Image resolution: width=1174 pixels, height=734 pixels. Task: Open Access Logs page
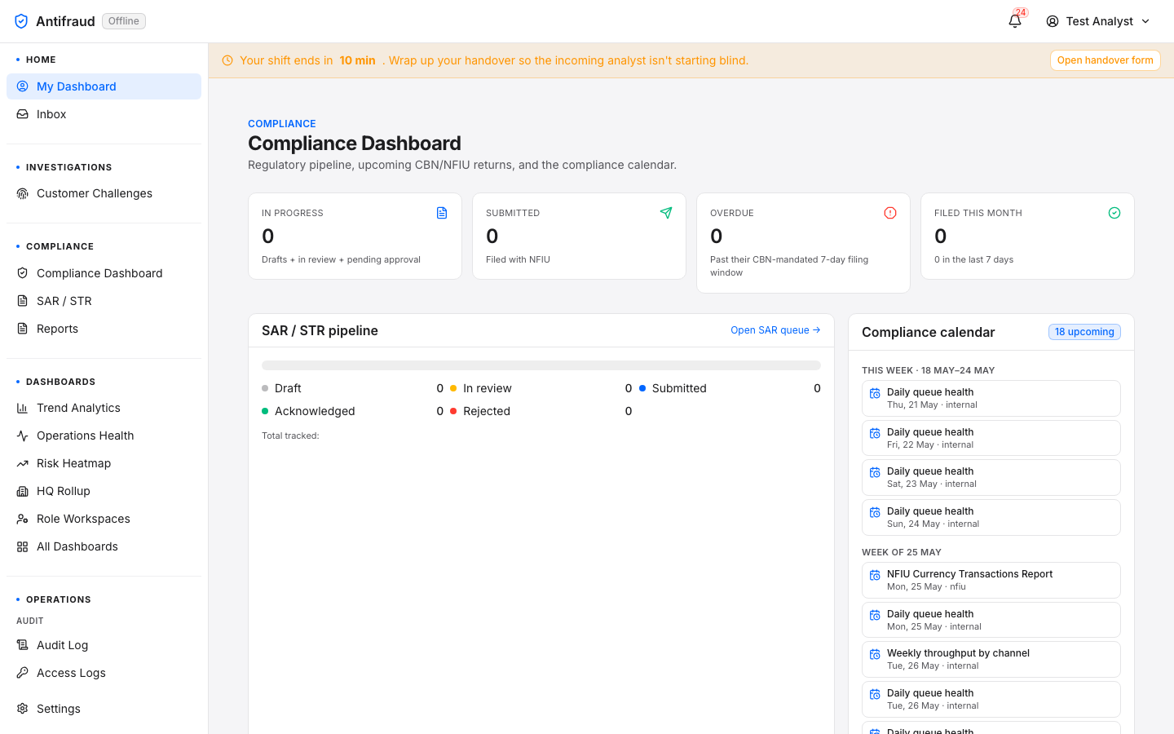click(104, 673)
